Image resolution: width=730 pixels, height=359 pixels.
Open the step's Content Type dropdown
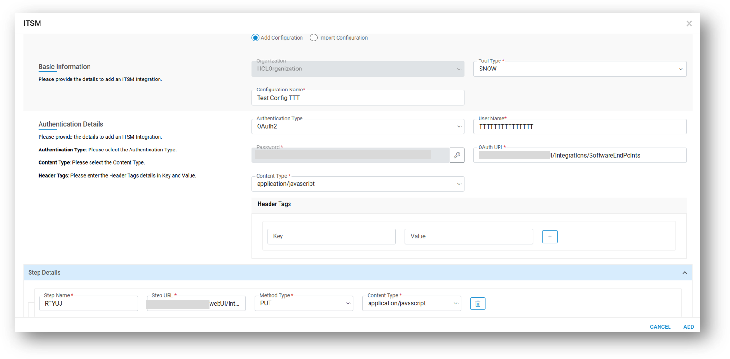(411, 303)
